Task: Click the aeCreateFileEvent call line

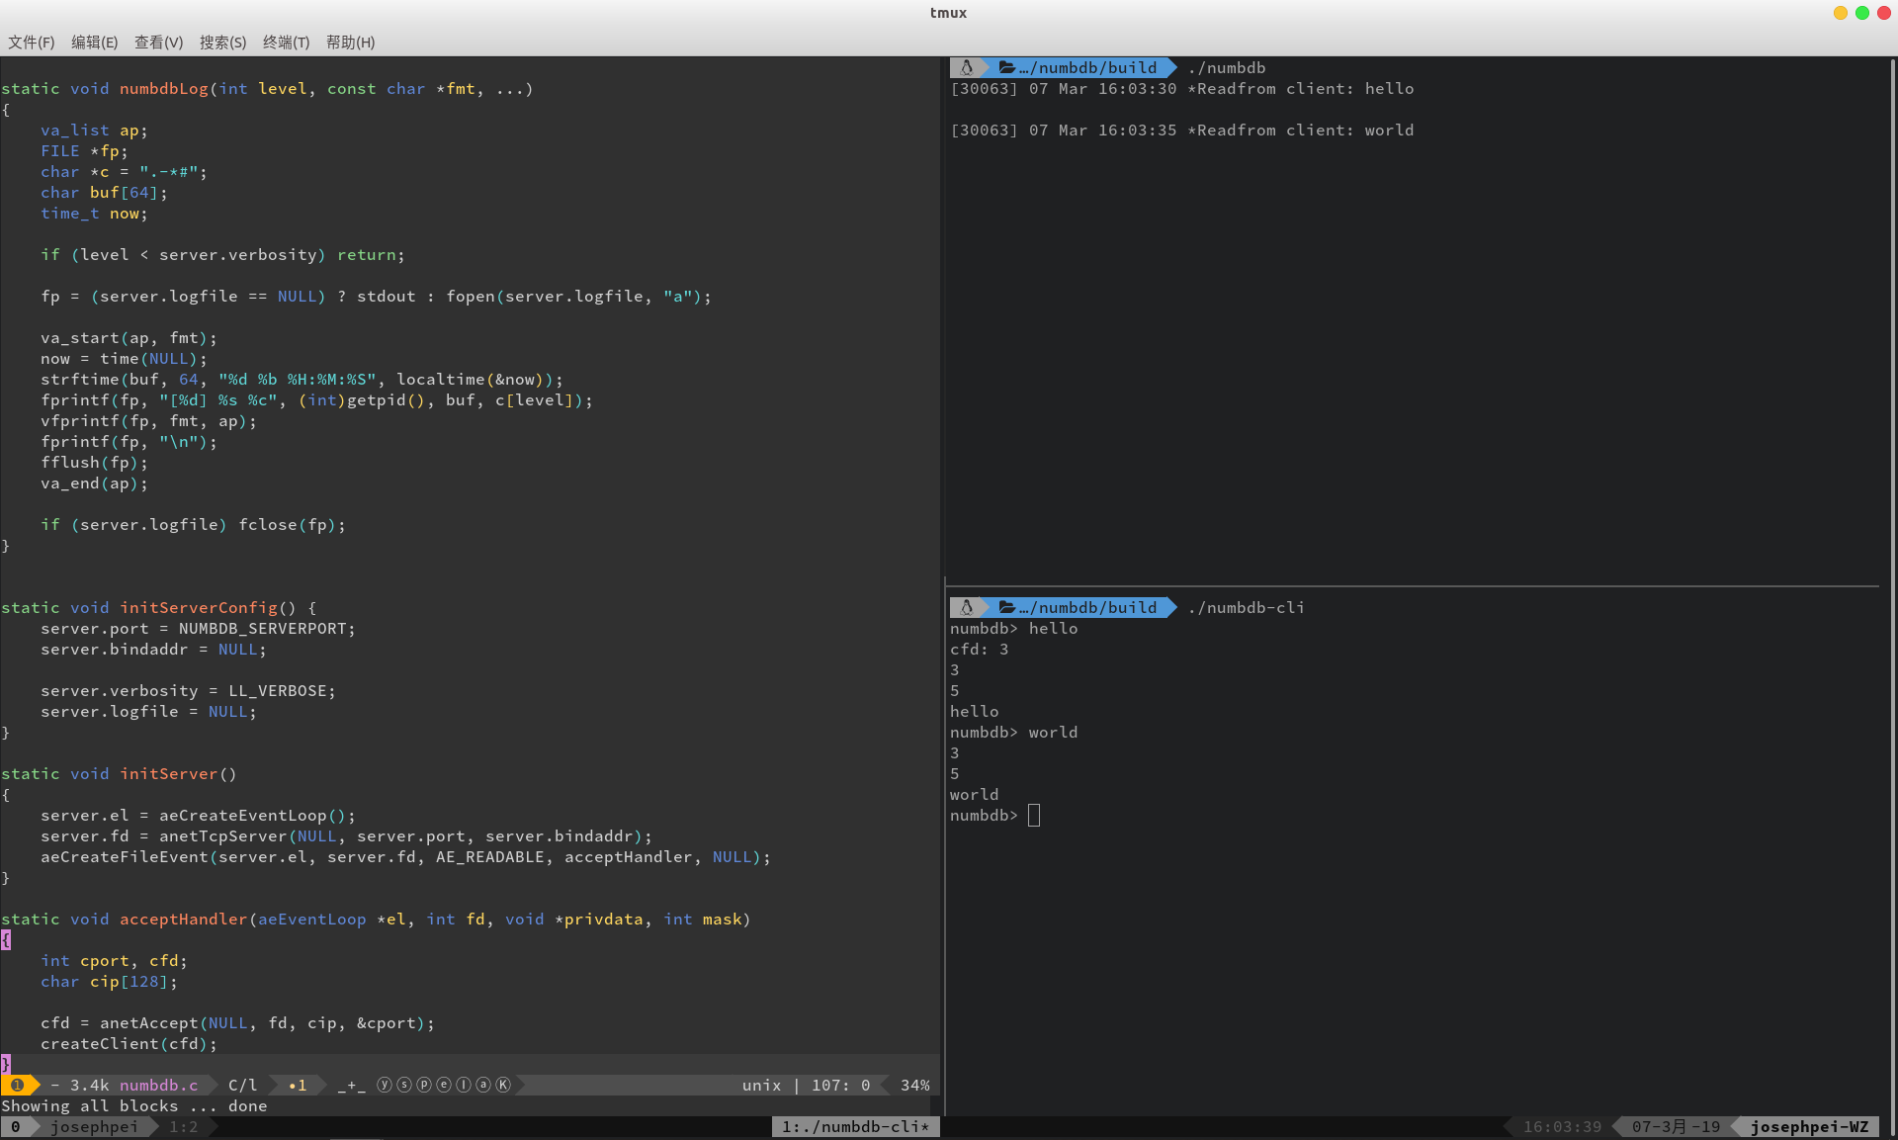Action: (406, 857)
